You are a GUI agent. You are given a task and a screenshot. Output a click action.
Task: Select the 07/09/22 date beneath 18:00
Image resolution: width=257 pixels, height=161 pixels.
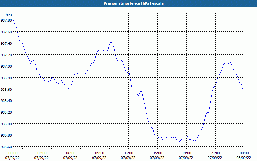pyautogui.click(x=186, y=158)
